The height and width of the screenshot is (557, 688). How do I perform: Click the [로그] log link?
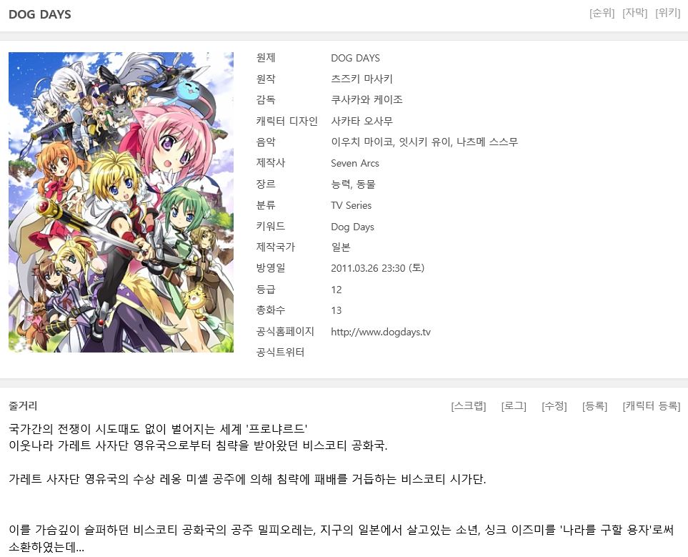[514, 406]
